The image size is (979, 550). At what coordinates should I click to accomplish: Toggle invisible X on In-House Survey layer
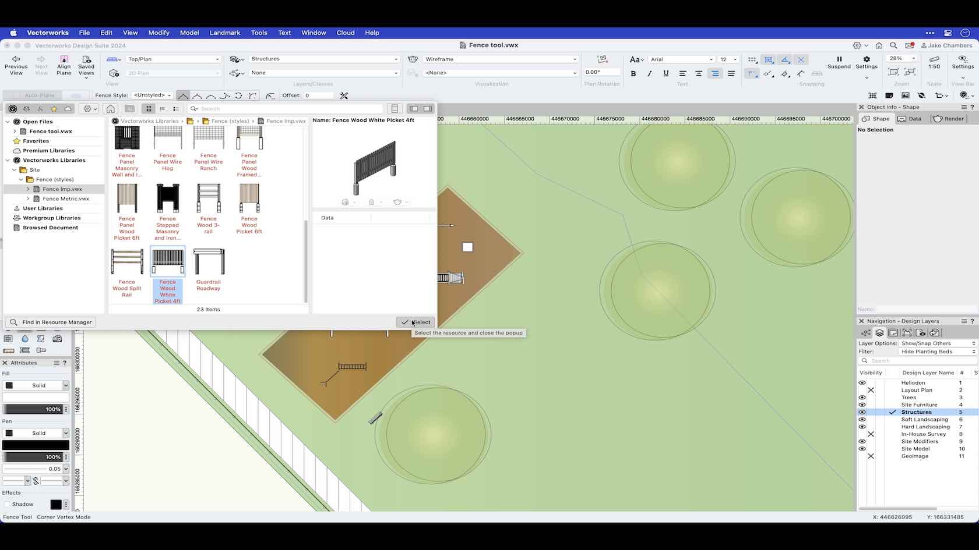[871, 434]
